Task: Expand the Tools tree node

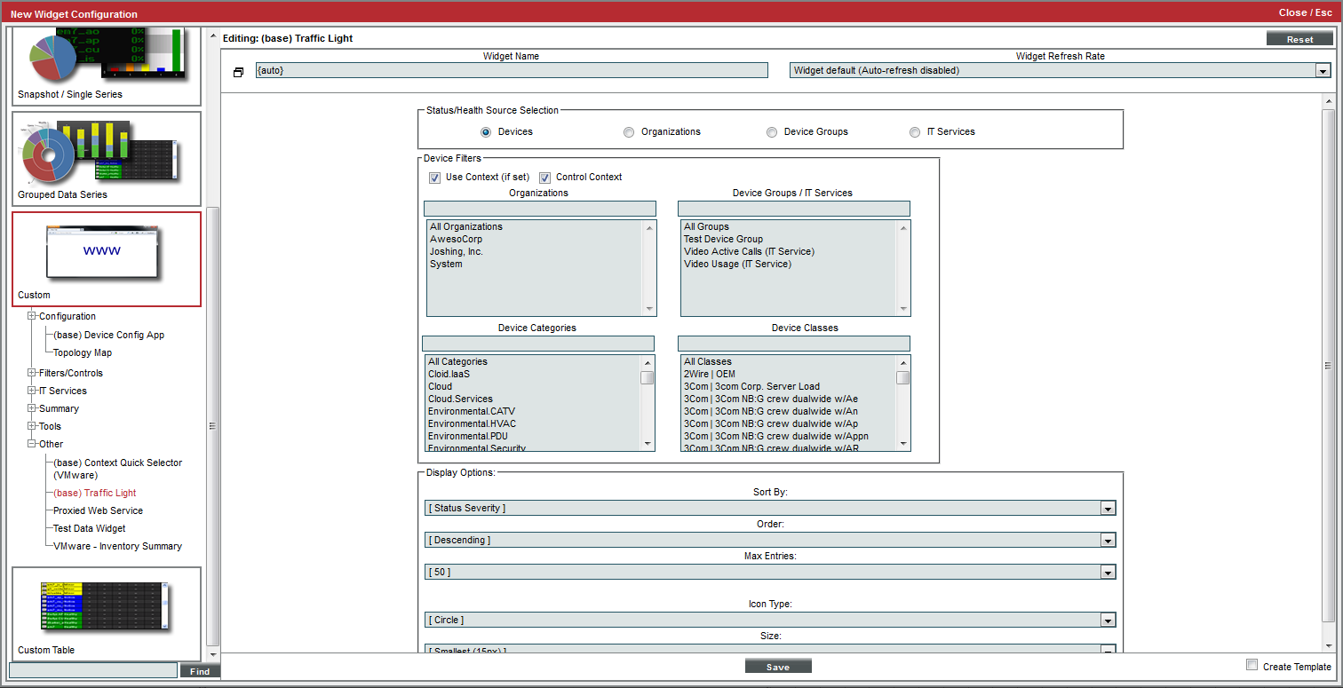Action: click(x=32, y=426)
